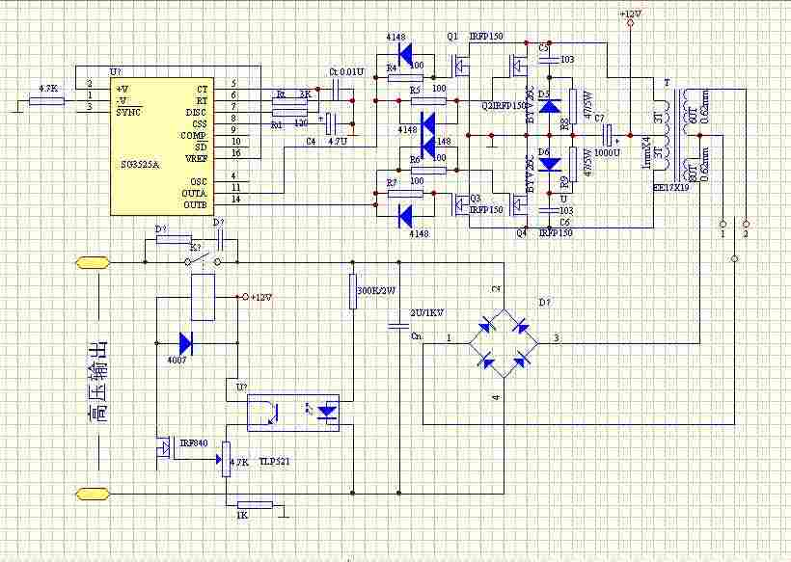Image resolution: width=791 pixels, height=562 pixels.
Task: Select the 'CSS' pin label
Action: (x=200, y=124)
